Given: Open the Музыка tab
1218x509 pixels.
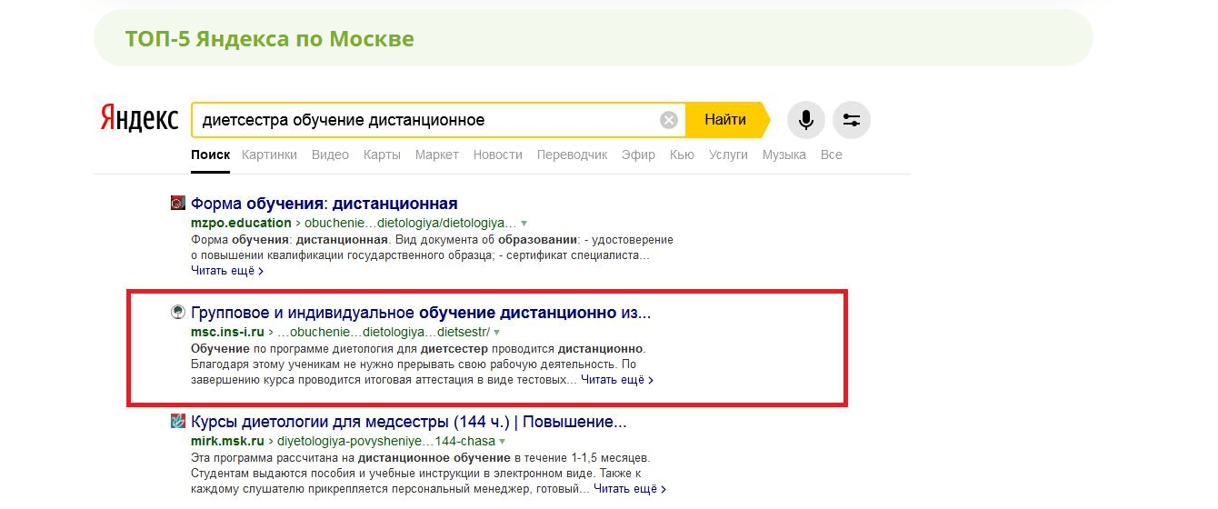Looking at the screenshot, I should [784, 155].
